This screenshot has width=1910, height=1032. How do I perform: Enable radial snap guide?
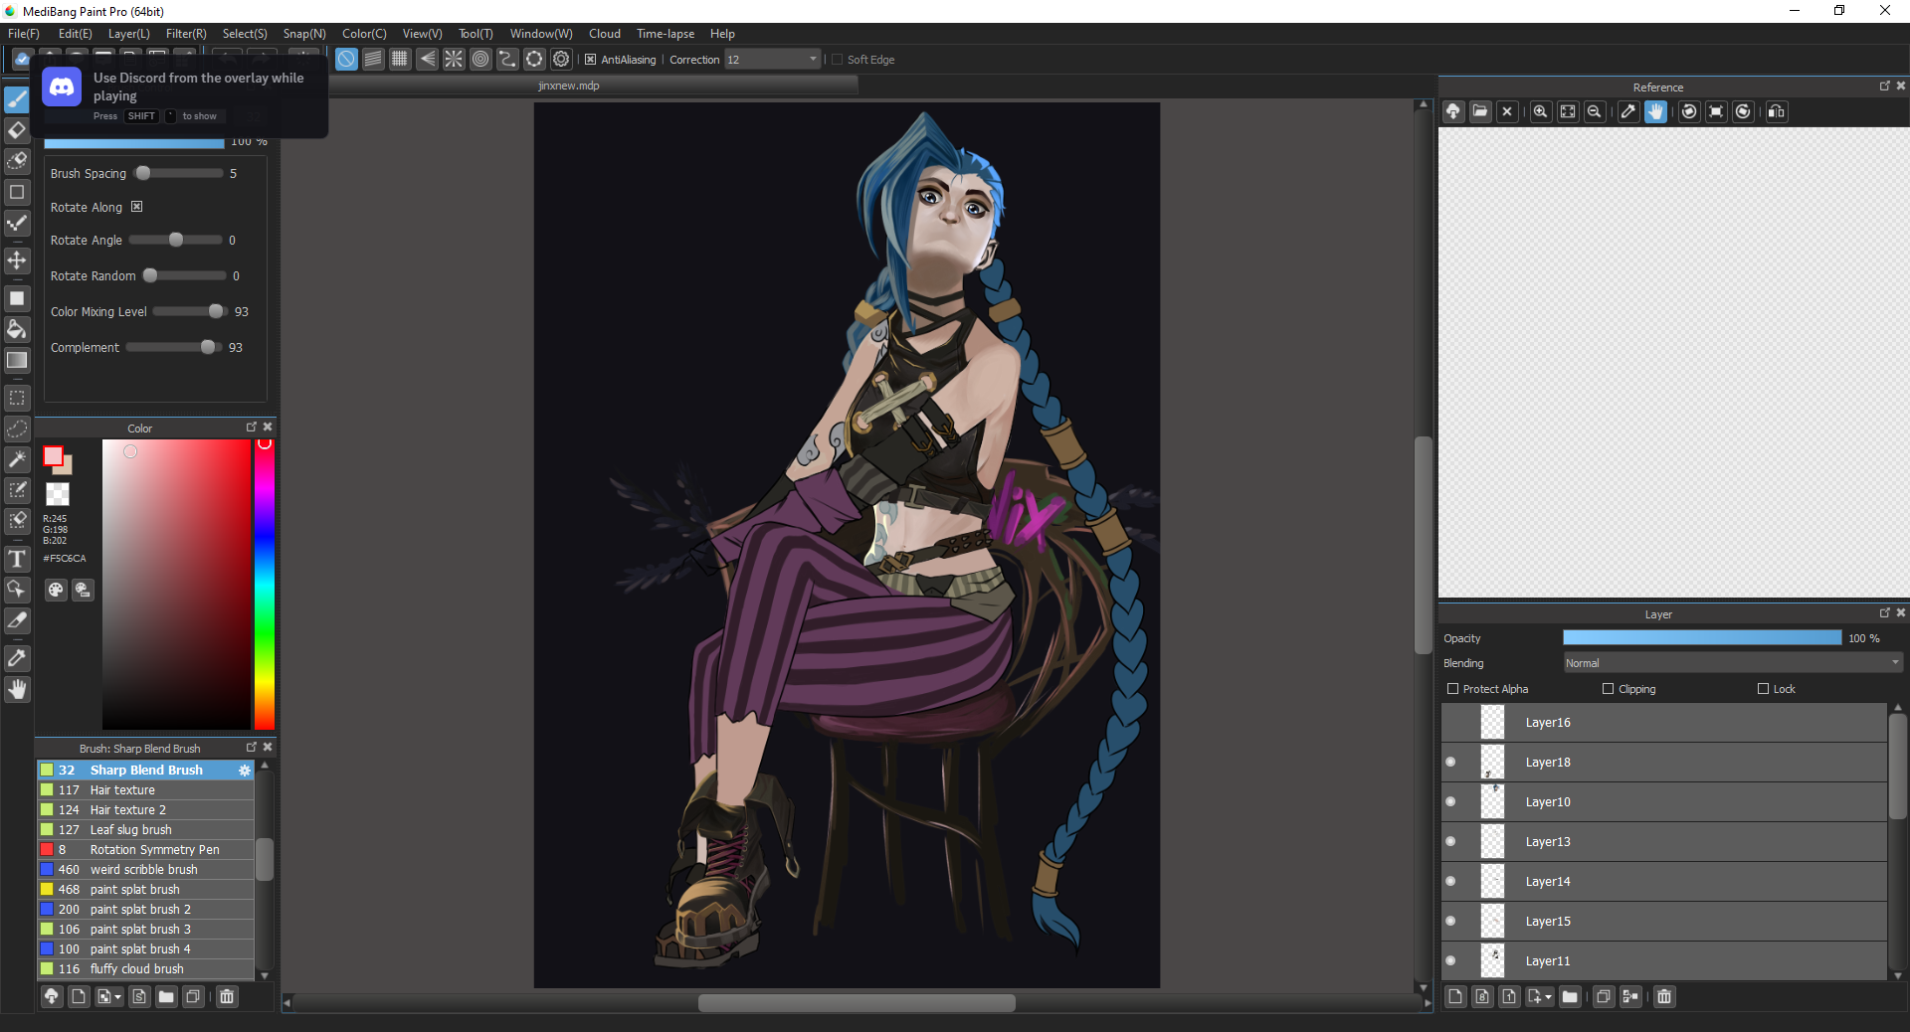click(x=454, y=59)
